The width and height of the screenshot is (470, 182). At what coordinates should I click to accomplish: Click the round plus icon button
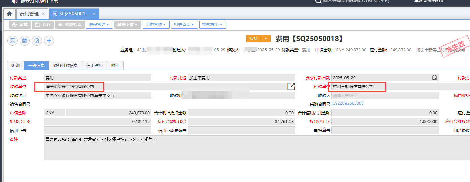pyautogui.click(x=49, y=41)
